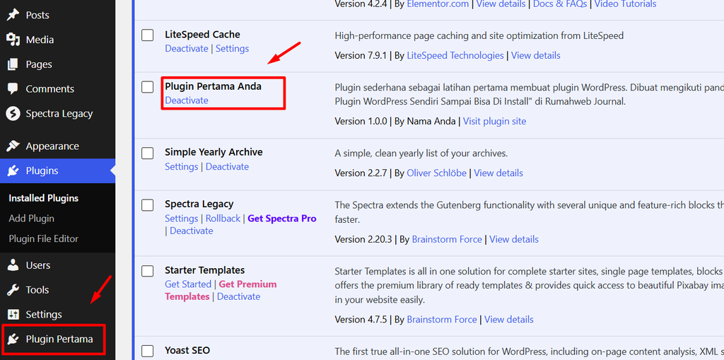Click the Appearance paintbrush icon

click(x=13, y=146)
